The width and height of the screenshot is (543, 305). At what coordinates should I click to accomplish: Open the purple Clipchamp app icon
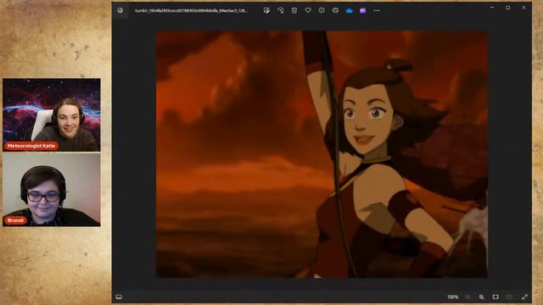click(363, 10)
